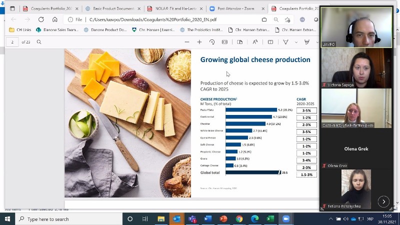Rotate the PDF page
The height and width of the screenshot is (225, 400).
click(x=212, y=42)
